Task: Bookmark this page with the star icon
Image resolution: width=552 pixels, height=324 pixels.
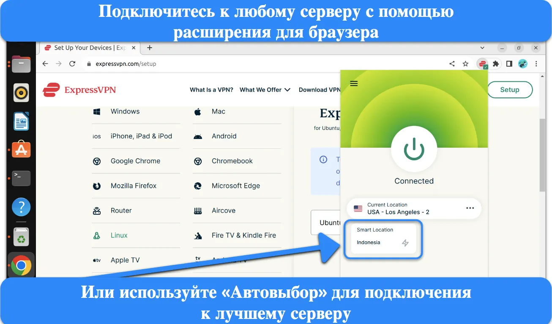Action: click(x=465, y=64)
